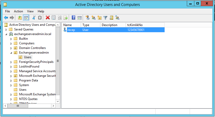Expand the Managed Service Accounts container
Image resolution: width=215 pixels, height=117 pixels.
11,71
